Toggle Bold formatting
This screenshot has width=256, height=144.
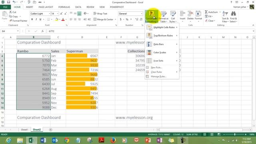(x=32, y=19)
